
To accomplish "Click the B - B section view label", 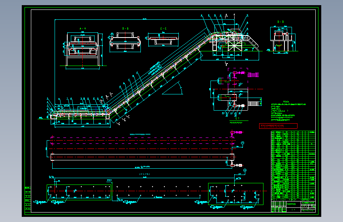I will click(125, 28).
